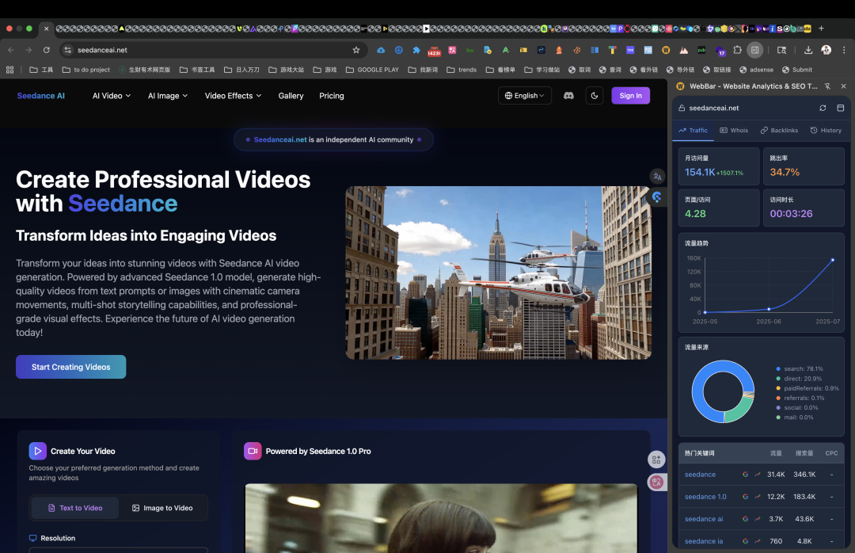Open the Chrome profile avatar

pyautogui.click(x=826, y=50)
